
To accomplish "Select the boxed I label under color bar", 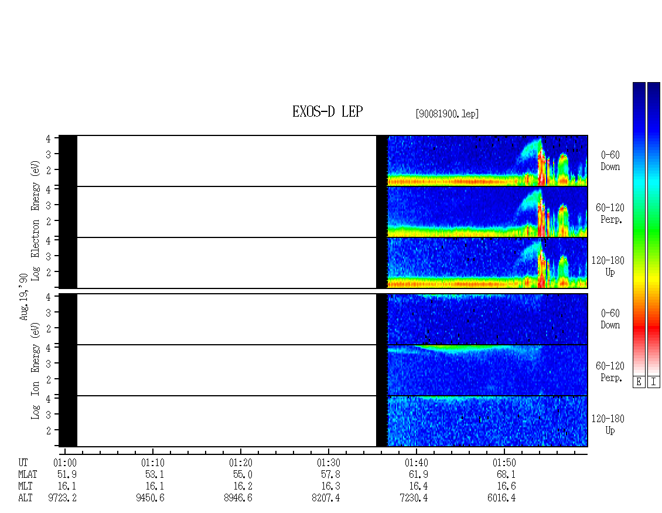I will point(654,382).
